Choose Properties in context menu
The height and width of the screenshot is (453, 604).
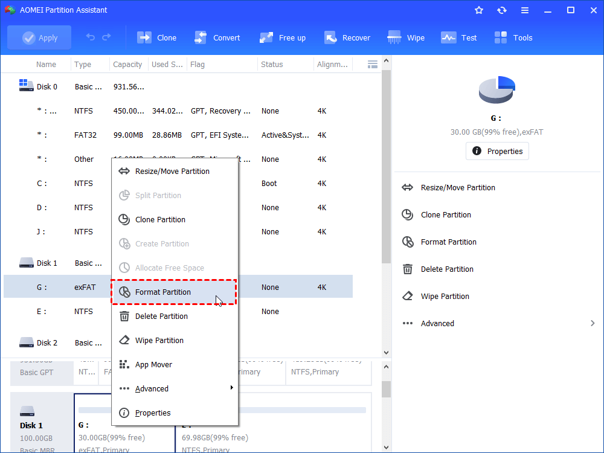click(175, 413)
